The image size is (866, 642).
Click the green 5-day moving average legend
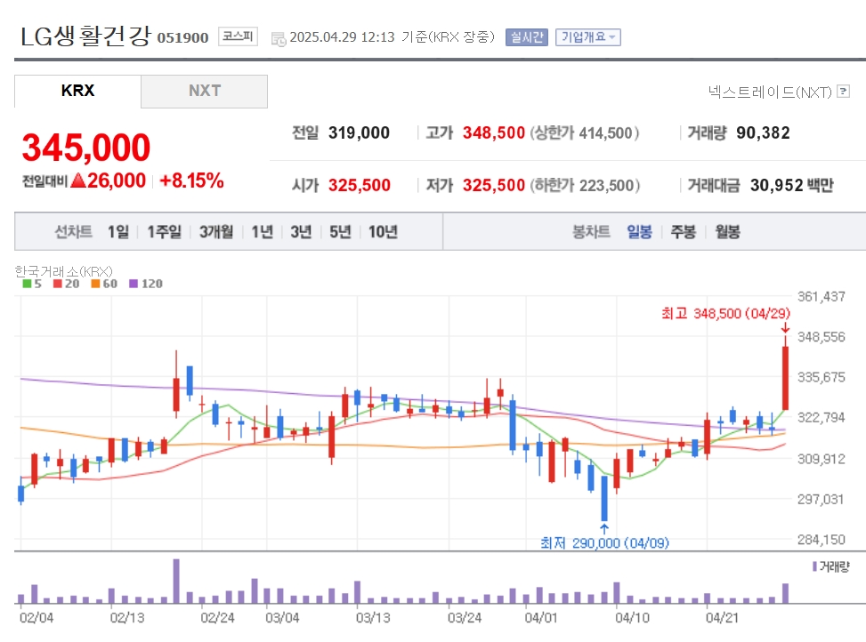pos(32,284)
